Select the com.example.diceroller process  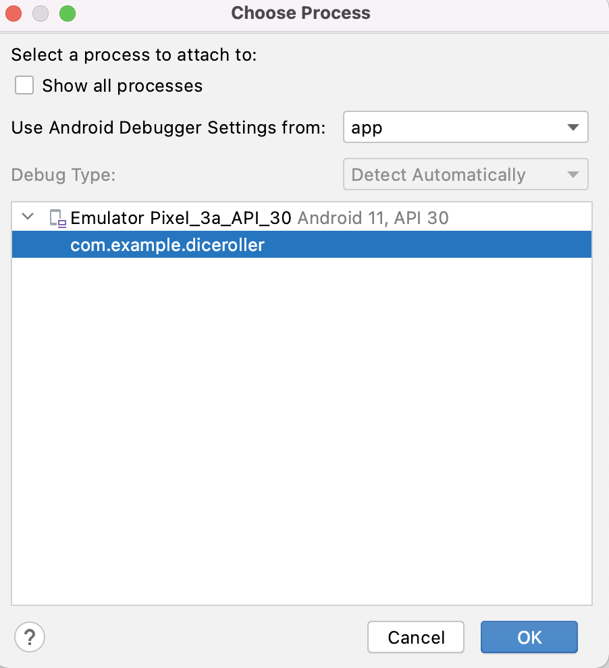(167, 245)
